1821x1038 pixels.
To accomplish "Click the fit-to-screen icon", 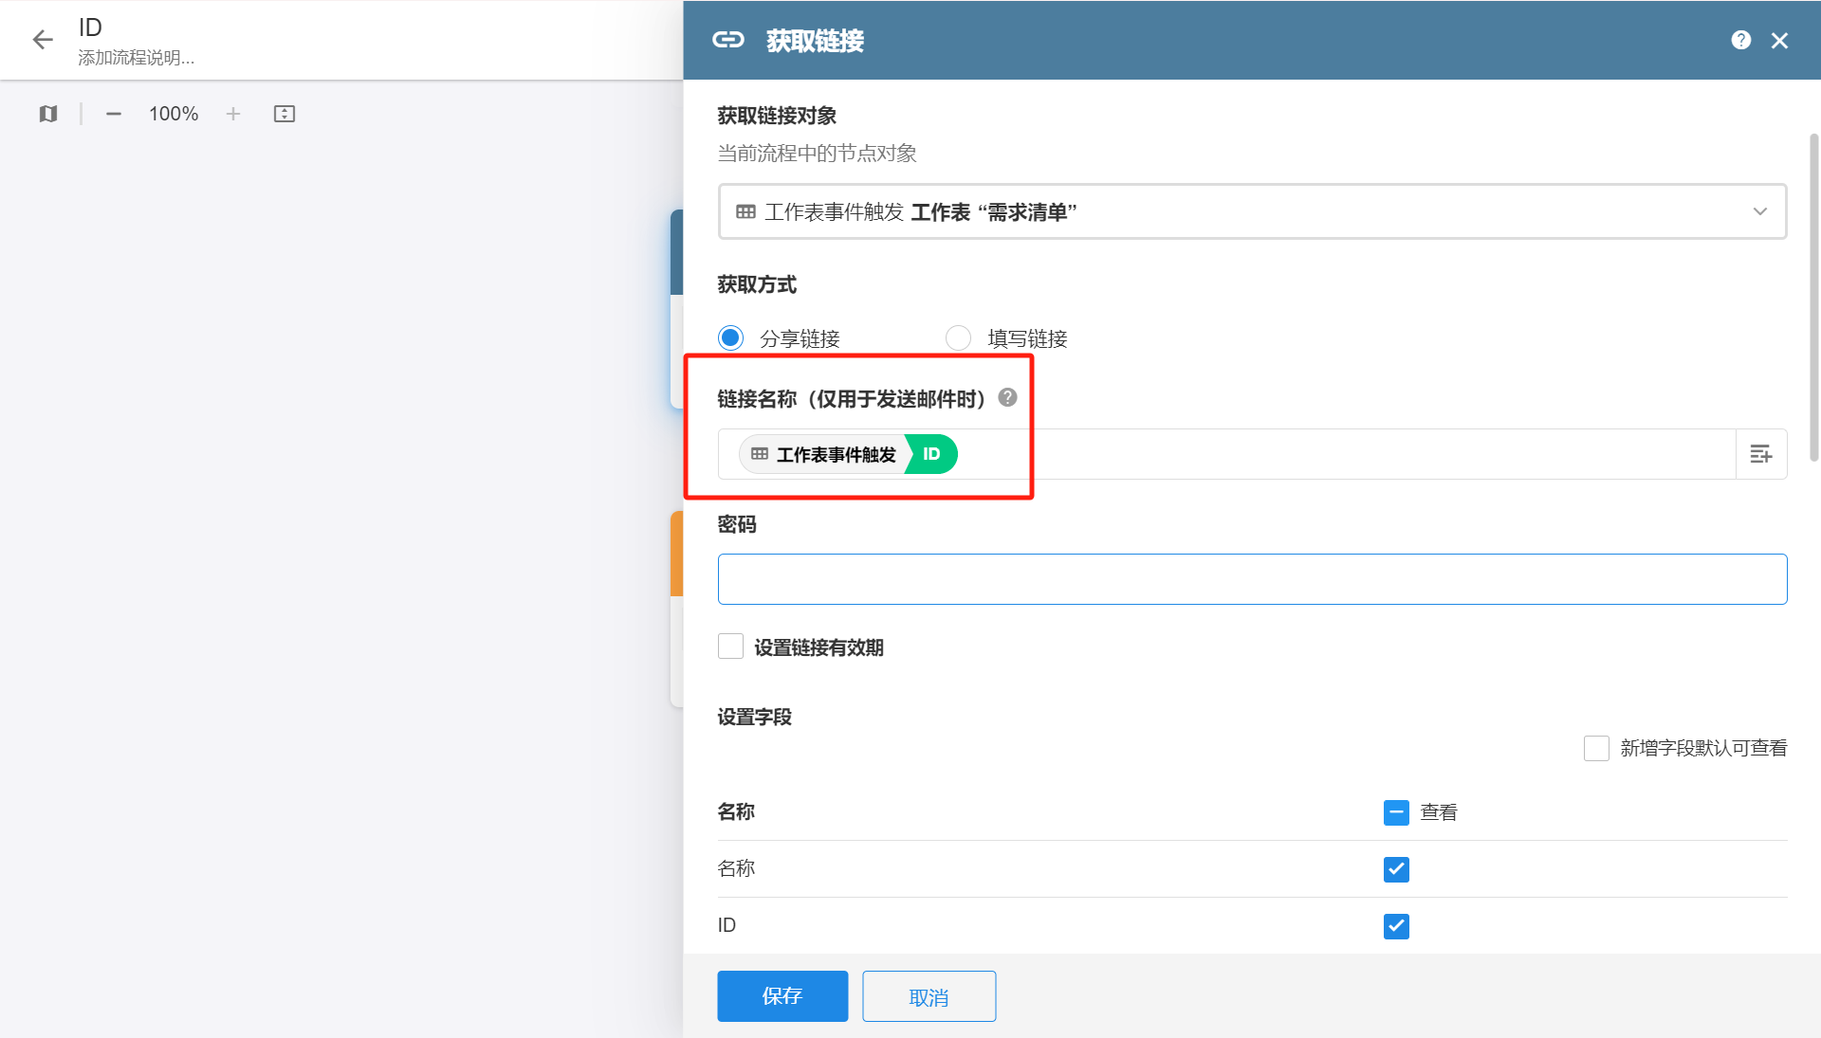I will [285, 114].
